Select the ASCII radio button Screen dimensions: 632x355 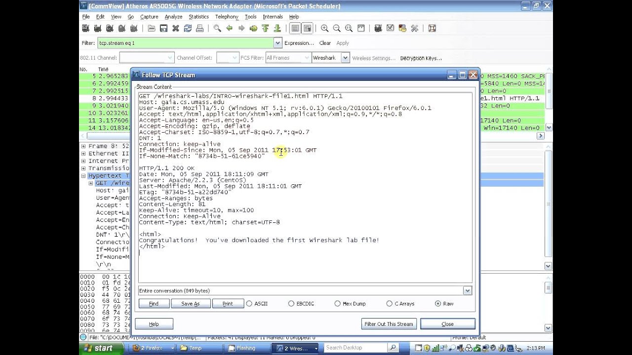pos(249,304)
